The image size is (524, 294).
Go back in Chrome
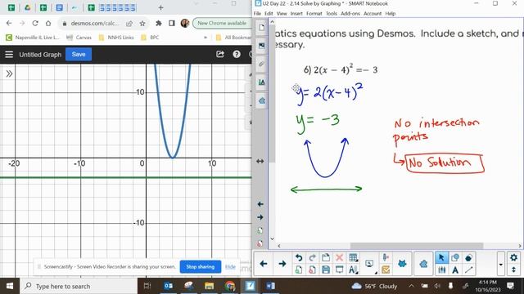click(9, 24)
